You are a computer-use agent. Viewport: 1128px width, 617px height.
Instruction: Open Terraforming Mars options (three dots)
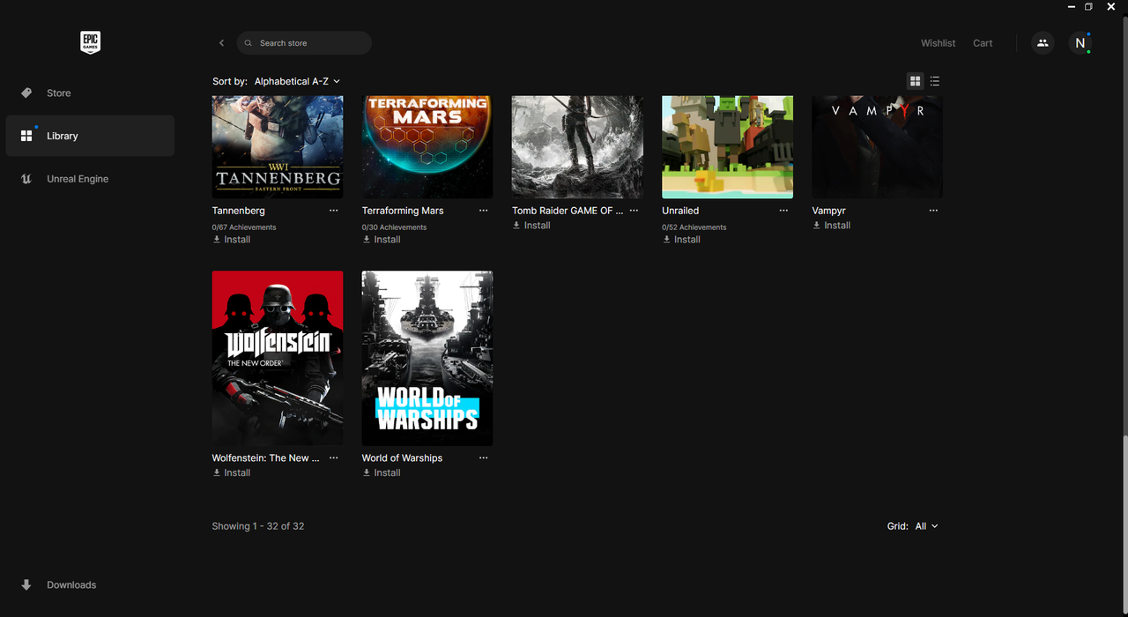tap(483, 211)
